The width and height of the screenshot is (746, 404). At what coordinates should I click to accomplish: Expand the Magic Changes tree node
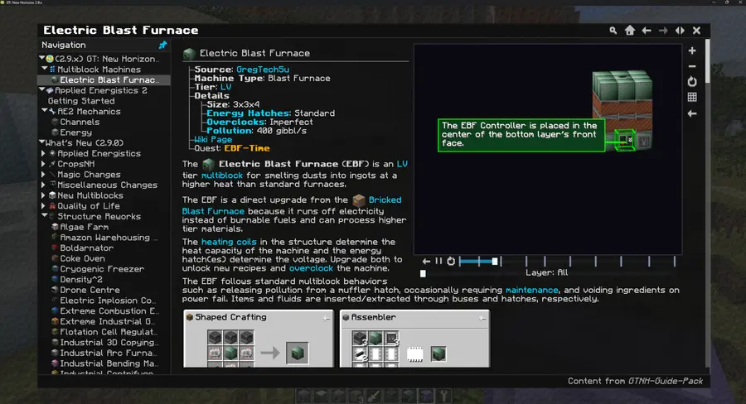(43, 174)
